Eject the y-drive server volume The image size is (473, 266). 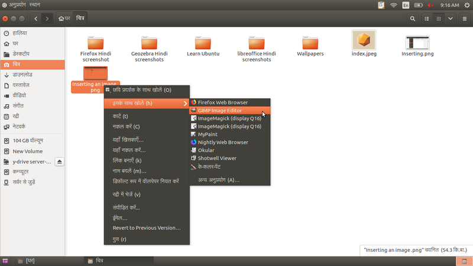point(60,161)
